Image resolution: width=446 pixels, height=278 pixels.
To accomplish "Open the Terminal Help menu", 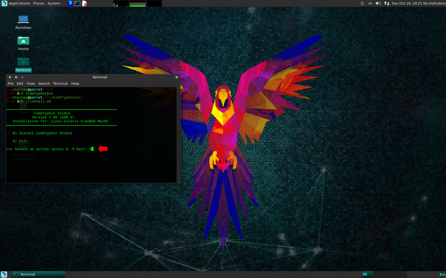I will (75, 83).
